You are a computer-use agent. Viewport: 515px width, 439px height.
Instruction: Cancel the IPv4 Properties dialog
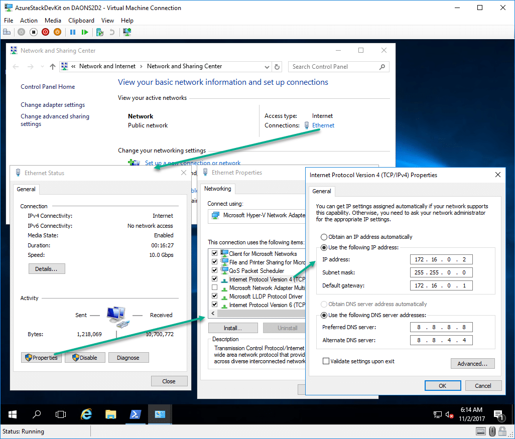click(x=483, y=385)
